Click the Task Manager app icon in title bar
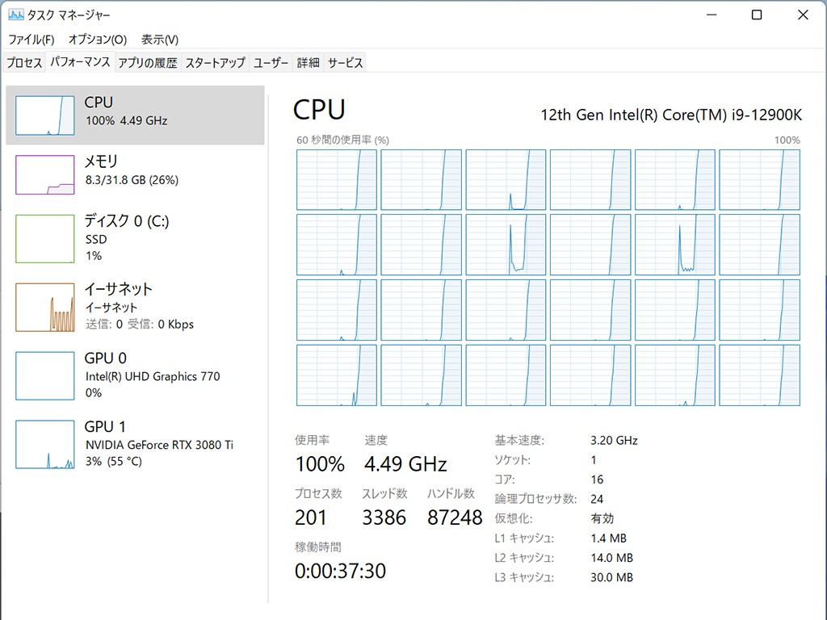This screenshot has height=620, width=827. (15, 15)
